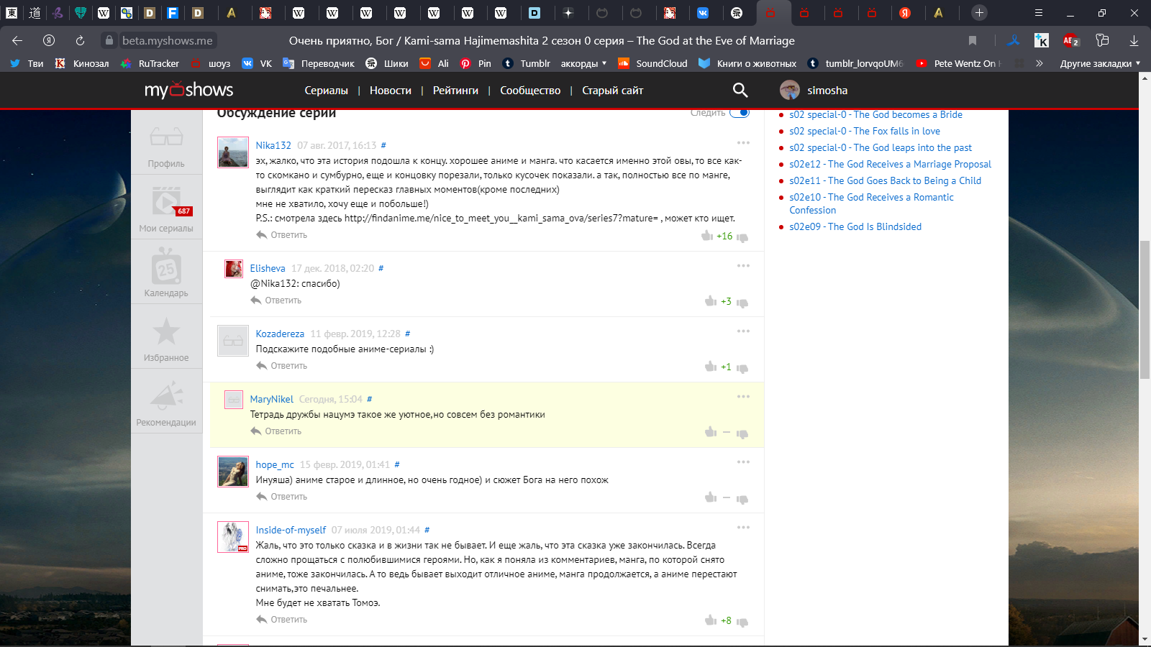Thumbs up Inside-of-myself's comment

pyautogui.click(x=711, y=620)
